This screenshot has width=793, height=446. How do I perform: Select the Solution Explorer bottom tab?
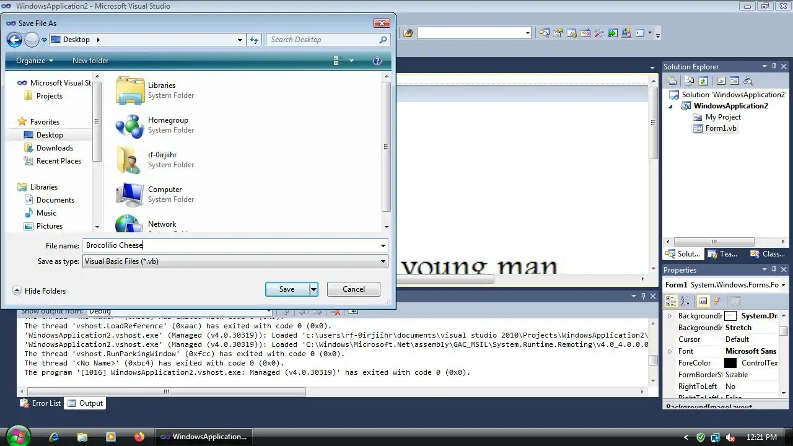pos(683,254)
